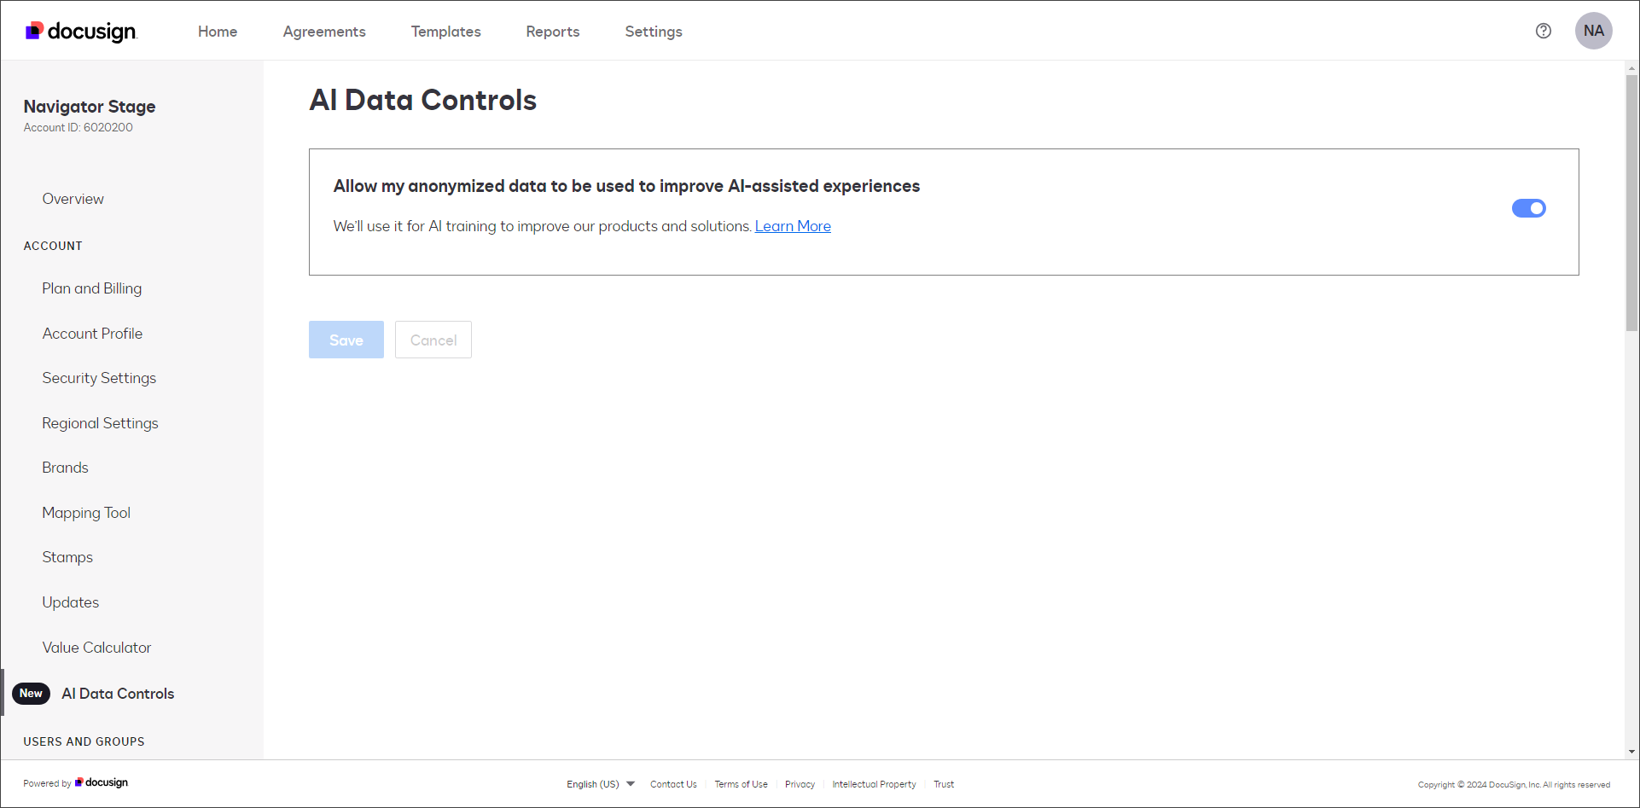
Task: View the Reports page
Action: point(552,31)
